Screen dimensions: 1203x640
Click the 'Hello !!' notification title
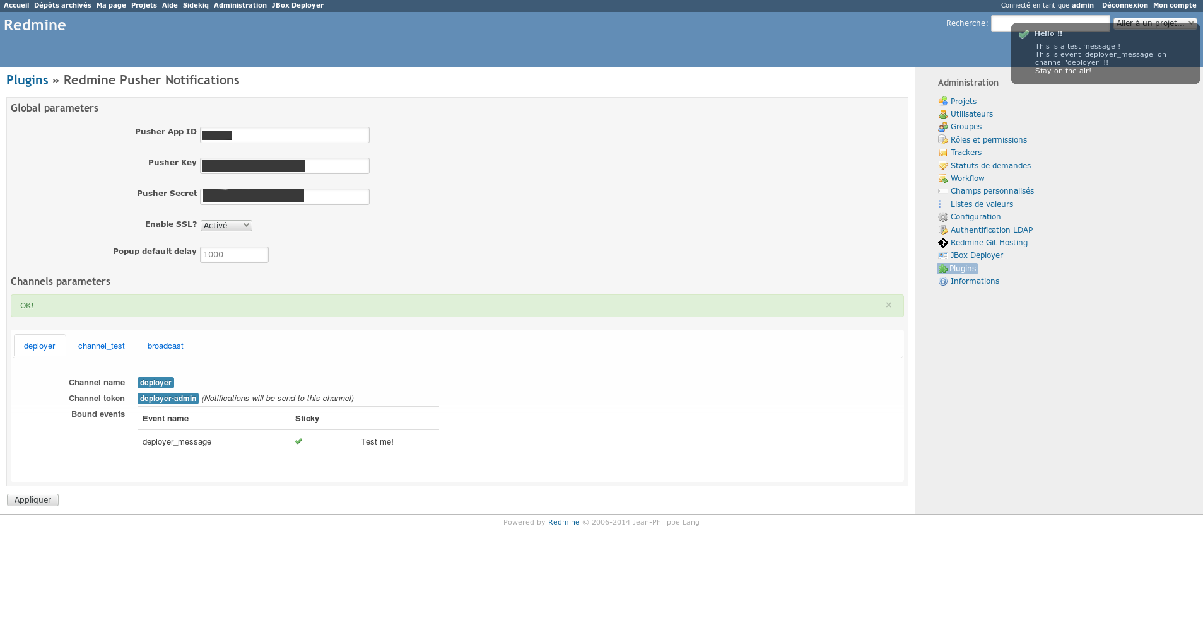pyautogui.click(x=1048, y=33)
